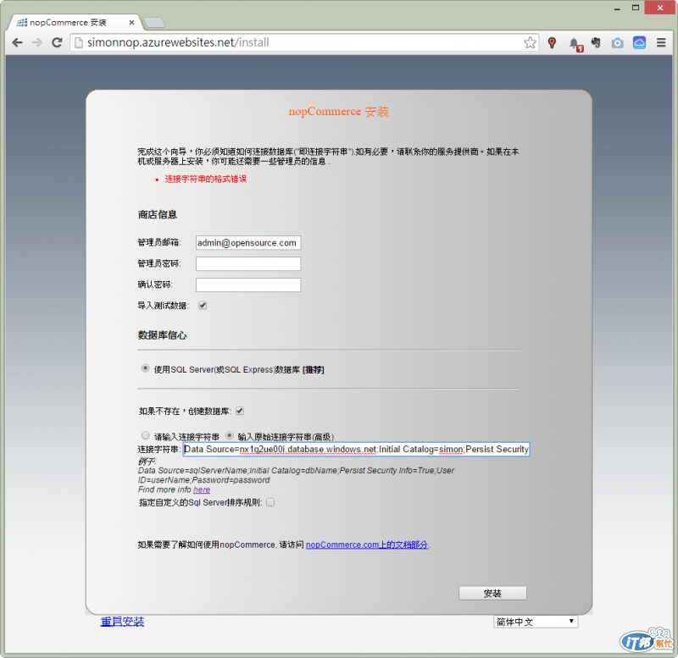Toggle 指定自定义的Sql Server排序规则 checkbox

270,502
